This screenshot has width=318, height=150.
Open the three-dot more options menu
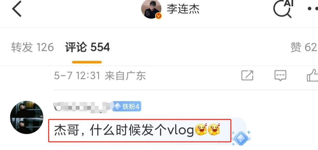click(313, 9)
